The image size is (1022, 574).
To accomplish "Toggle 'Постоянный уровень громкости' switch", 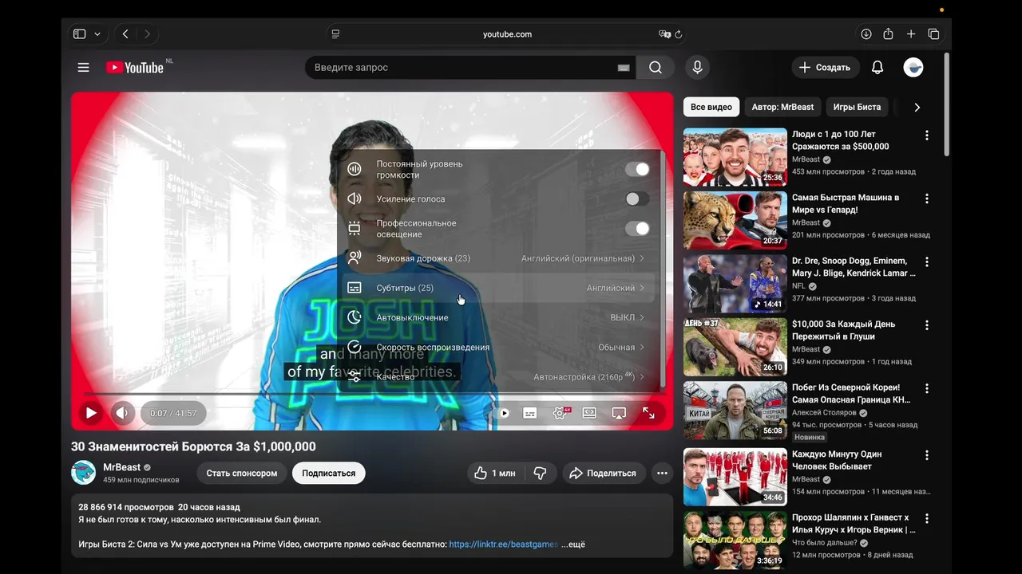I will click(637, 169).
